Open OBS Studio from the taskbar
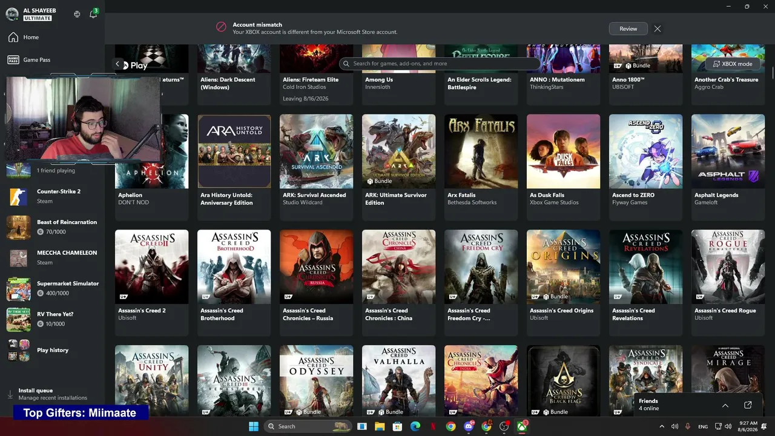 click(504, 426)
